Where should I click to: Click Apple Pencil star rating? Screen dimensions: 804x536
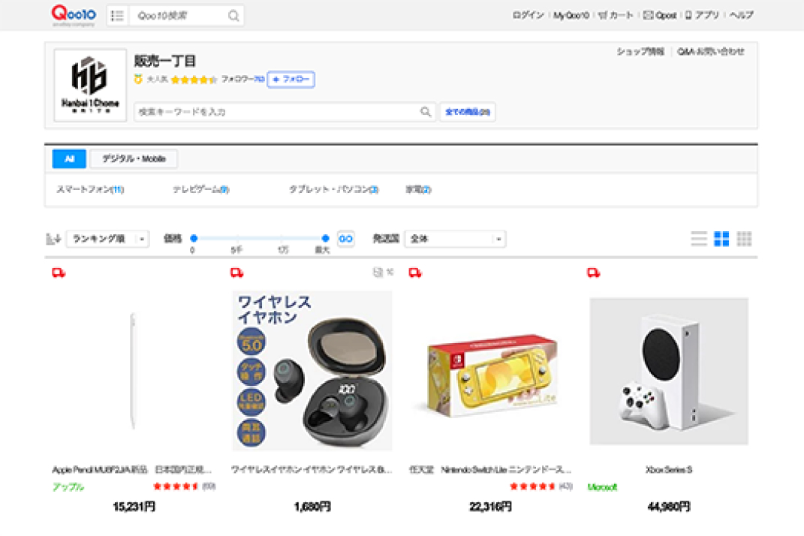pyautogui.click(x=176, y=486)
